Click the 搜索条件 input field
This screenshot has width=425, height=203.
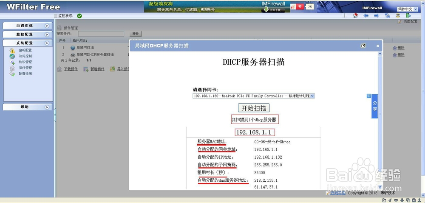[x=101, y=34]
